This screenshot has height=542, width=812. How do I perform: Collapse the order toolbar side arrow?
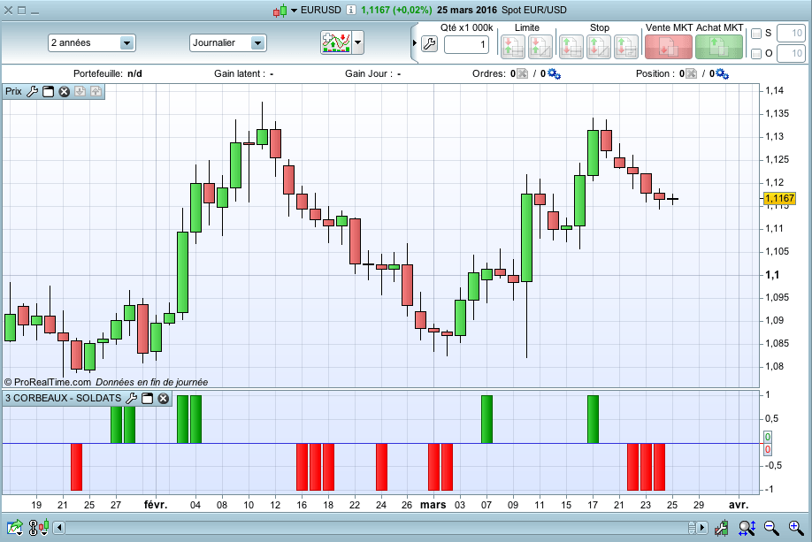(414, 43)
